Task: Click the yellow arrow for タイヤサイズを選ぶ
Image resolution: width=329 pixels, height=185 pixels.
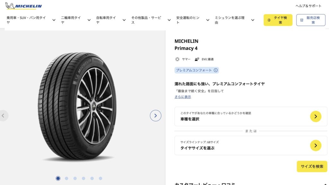Action: pos(316,145)
